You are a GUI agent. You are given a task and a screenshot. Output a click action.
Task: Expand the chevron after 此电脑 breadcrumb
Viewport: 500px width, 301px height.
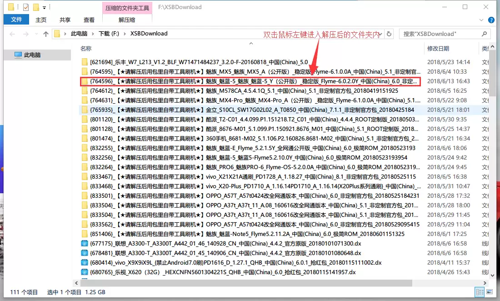click(93, 34)
